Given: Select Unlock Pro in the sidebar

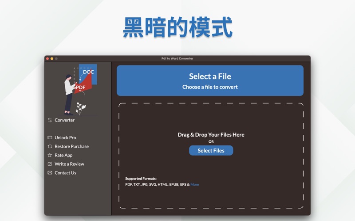Looking at the screenshot, I should coord(65,137).
